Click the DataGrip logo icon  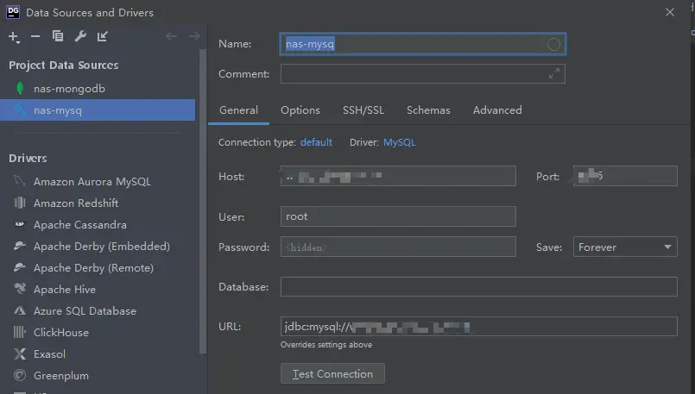(13, 12)
